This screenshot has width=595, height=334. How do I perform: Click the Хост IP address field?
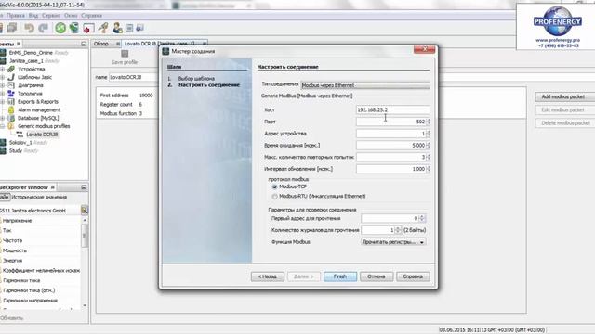[393, 109]
